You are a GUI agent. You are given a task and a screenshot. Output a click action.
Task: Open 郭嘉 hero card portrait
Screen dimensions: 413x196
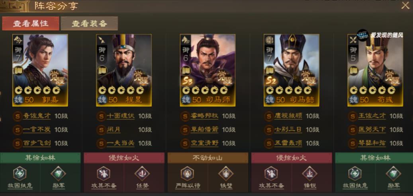[40, 70]
